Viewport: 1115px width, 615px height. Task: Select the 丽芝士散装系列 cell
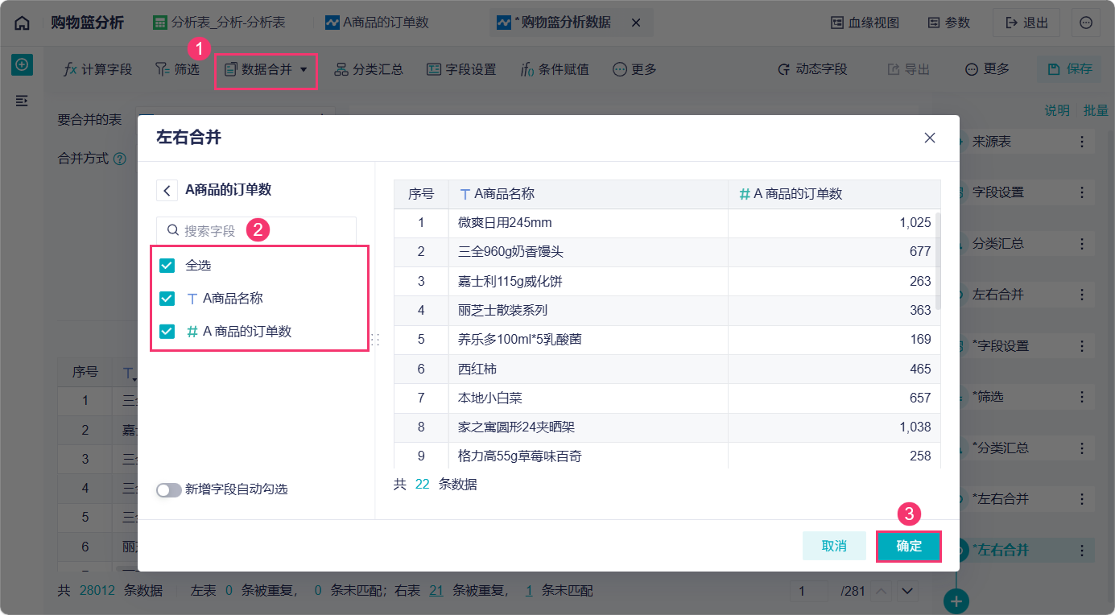[x=588, y=310]
